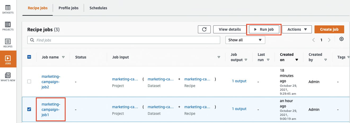Switch to the Schedules tab
350x123 pixels.
(98, 8)
